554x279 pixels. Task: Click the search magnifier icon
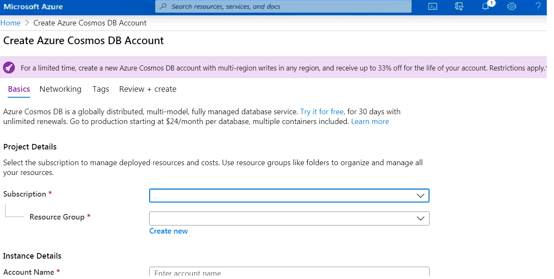[163, 6]
